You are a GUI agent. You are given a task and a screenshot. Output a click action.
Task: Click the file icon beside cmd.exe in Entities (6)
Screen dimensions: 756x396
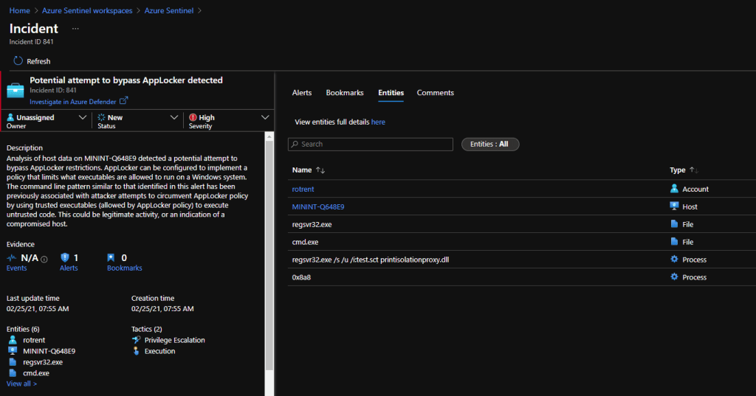coord(13,373)
